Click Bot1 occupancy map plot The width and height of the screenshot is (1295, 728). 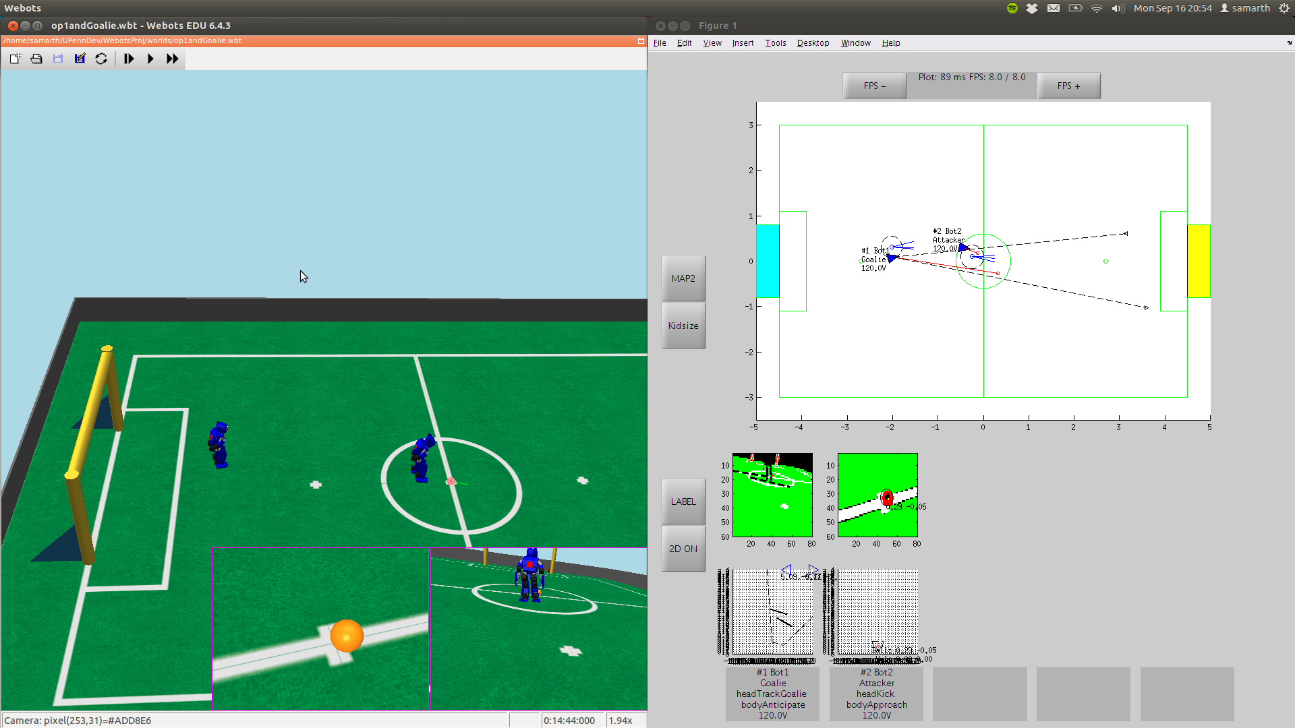(772, 612)
